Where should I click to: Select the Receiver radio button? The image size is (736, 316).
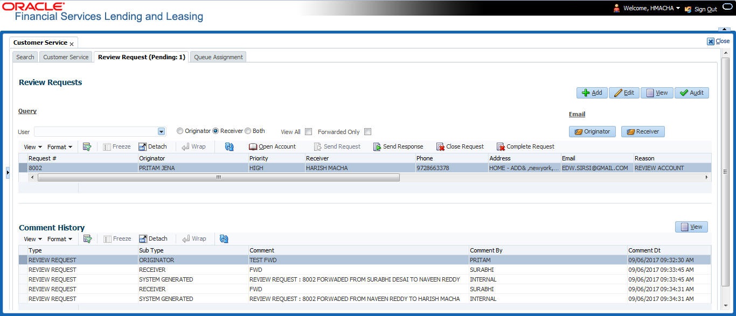[x=216, y=131]
